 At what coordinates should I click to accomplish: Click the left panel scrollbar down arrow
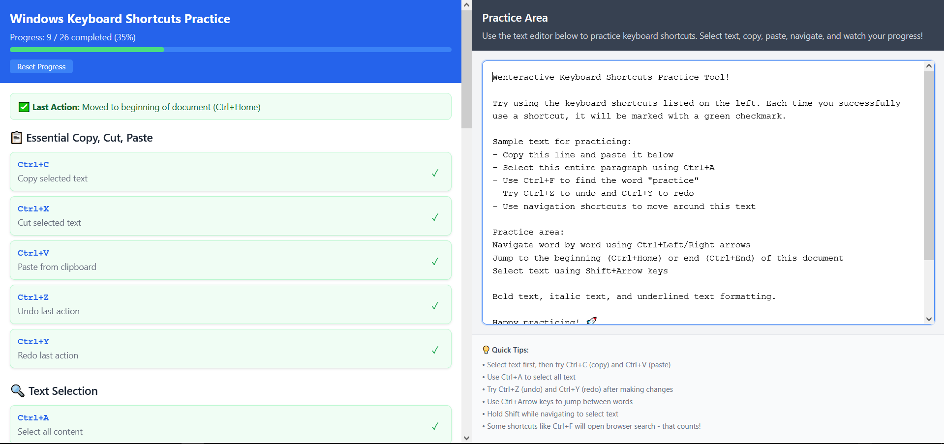[466, 438]
